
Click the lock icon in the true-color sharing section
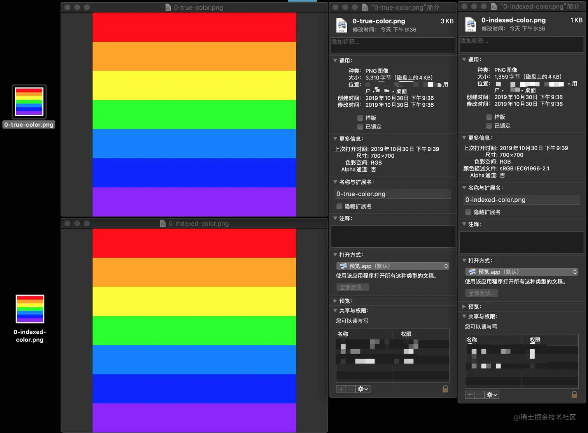click(x=445, y=389)
